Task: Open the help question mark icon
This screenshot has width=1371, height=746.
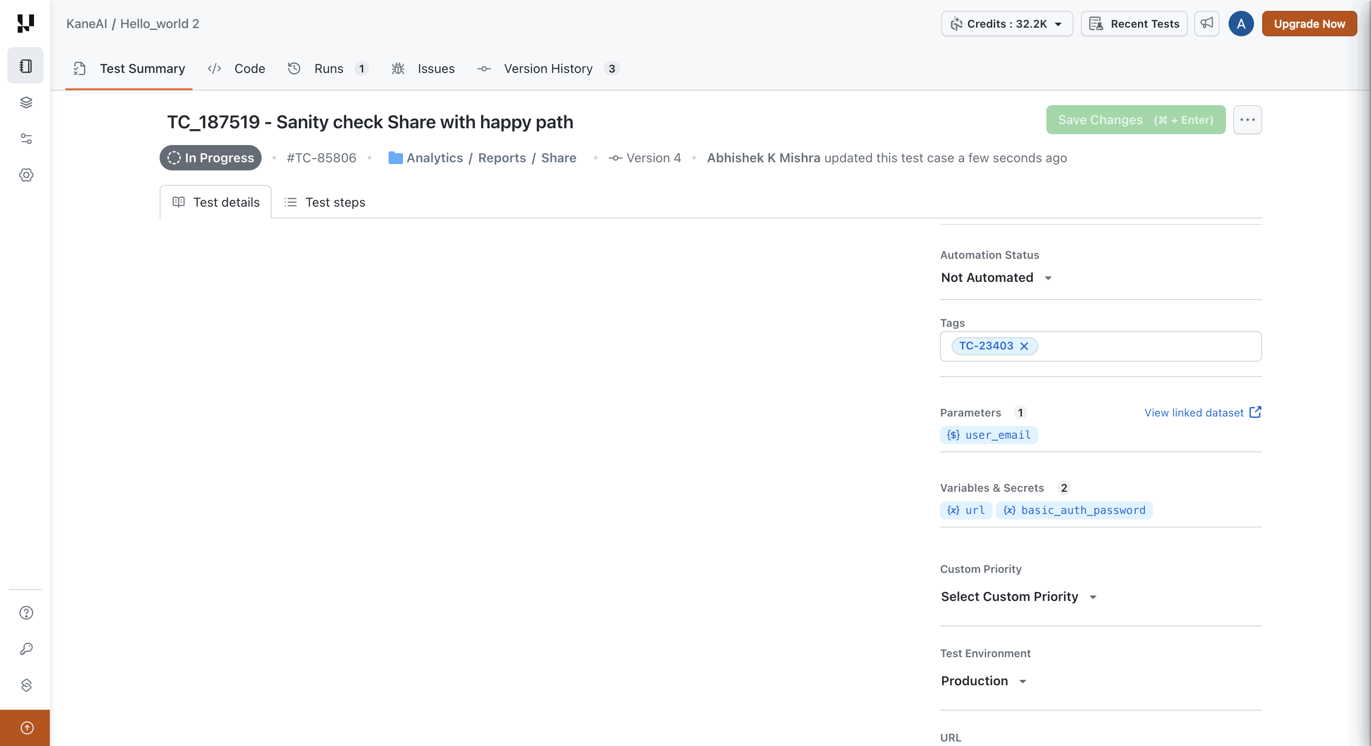Action: pos(26,613)
